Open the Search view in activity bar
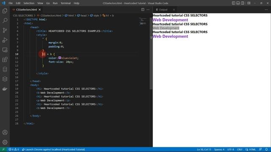 [x=5, y=21]
